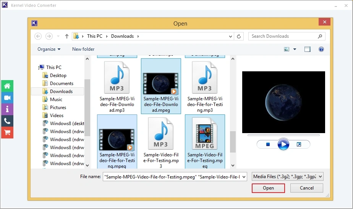Select Downloads in navigation pane

(x=57, y=91)
